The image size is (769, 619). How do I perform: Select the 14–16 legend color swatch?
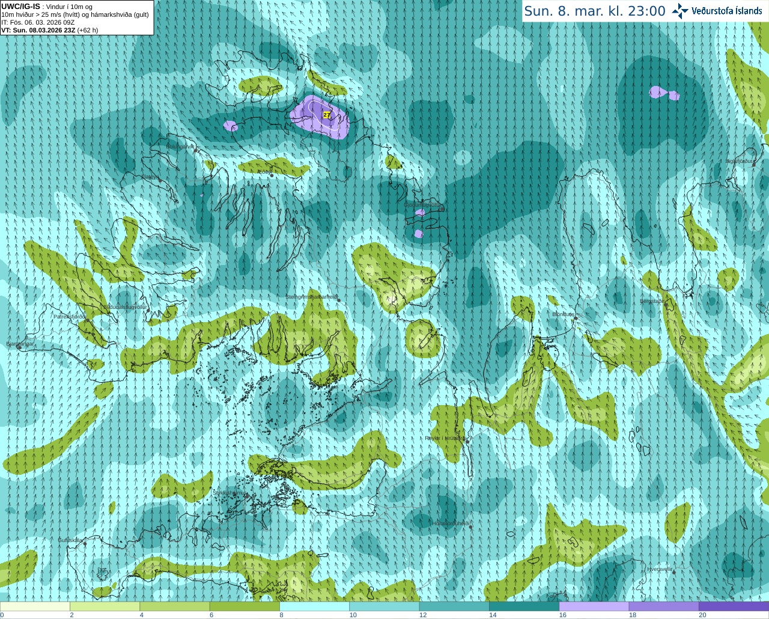point(524,606)
